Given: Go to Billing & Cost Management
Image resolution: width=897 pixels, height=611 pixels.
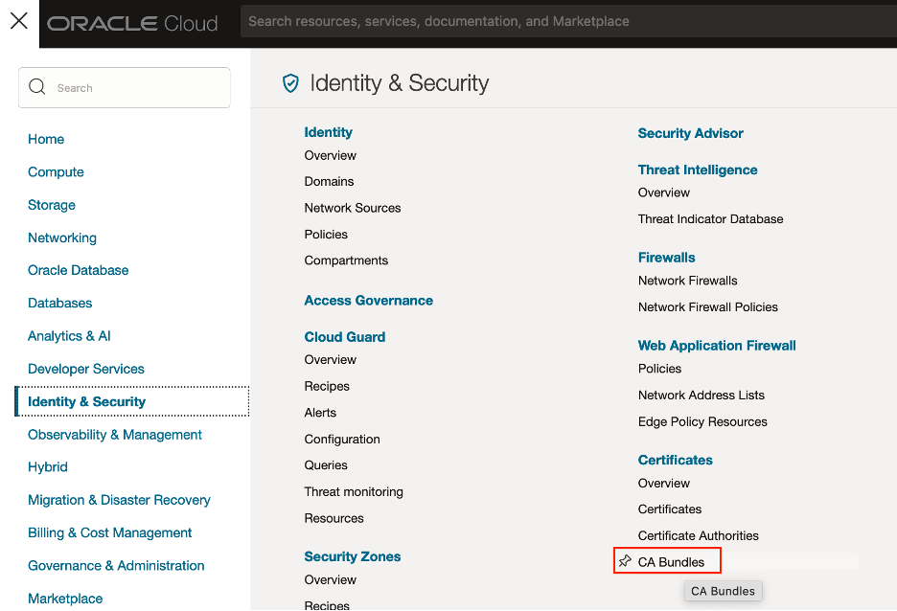Looking at the screenshot, I should click(109, 532).
